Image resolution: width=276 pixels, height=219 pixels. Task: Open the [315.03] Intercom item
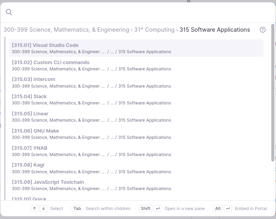coord(33,79)
